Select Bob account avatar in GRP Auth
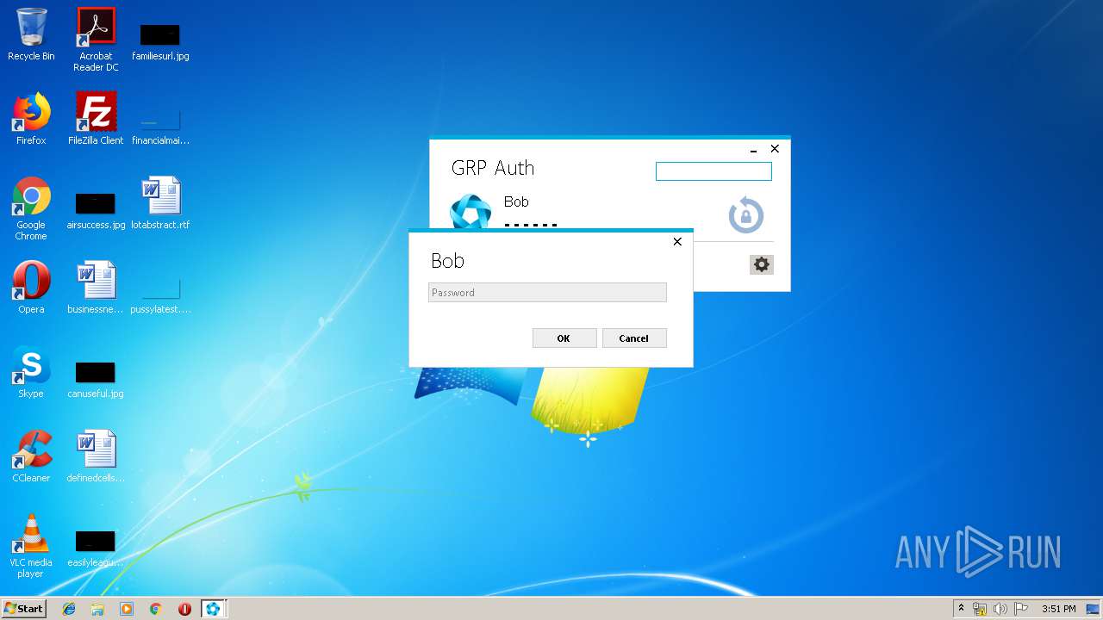This screenshot has width=1103, height=620. point(470,212)
